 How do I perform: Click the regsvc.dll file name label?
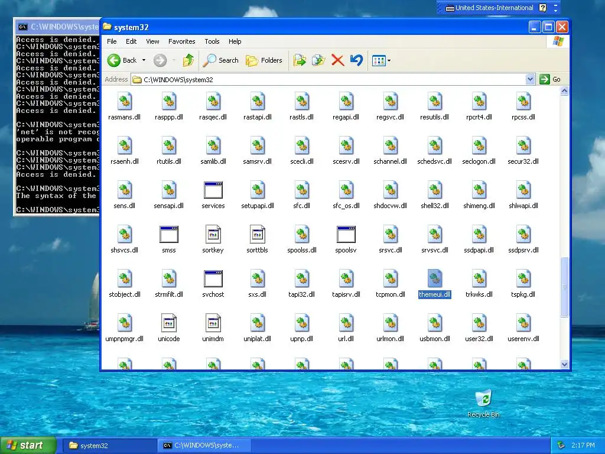coord(390,117)
